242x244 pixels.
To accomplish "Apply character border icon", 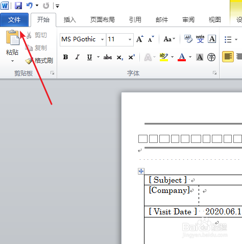I will [x=212, y=39].
